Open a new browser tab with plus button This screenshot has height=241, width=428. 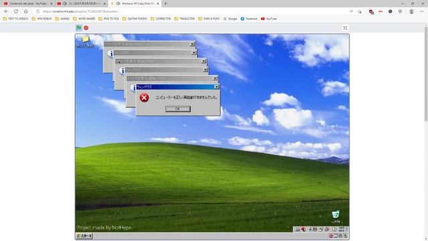tap(165, 3)
